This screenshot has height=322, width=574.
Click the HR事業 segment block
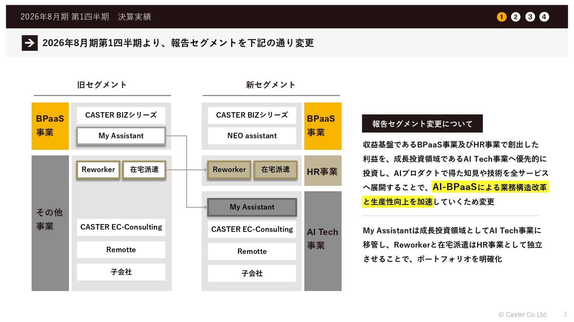(322, 171)
